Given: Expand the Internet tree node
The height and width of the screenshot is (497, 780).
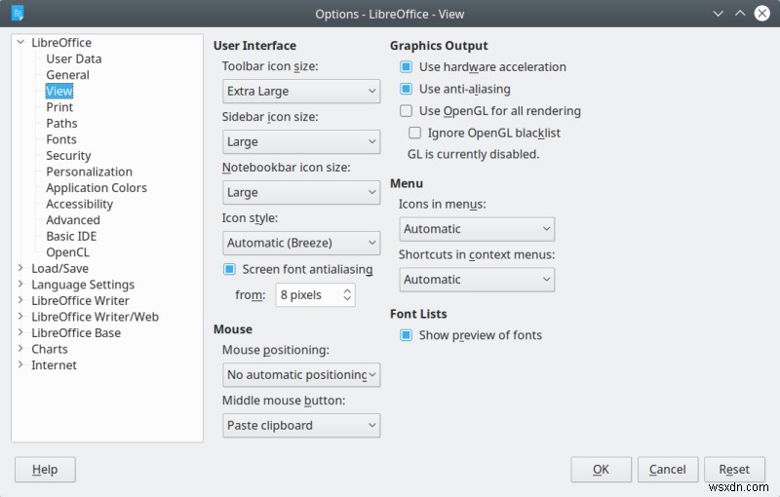Looking at the screenshot, I should 20,364.
